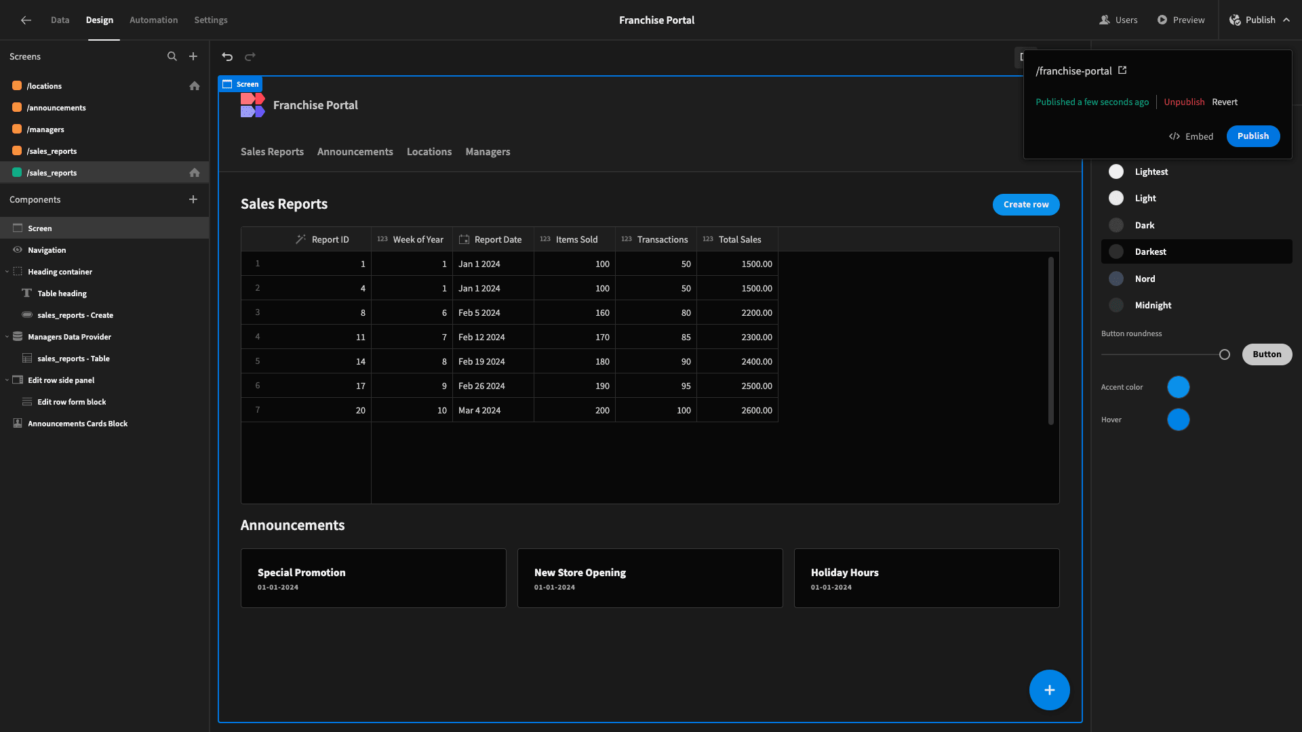The width and height of the screenshot is (1302, 732).
Task: Click home icon beside /locations screen
Action: point(195,86)
